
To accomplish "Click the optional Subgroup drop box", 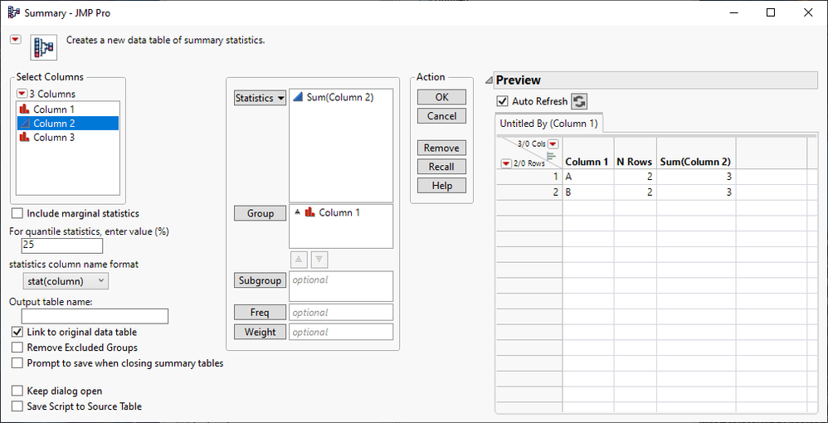I will [x=341, y=286].
